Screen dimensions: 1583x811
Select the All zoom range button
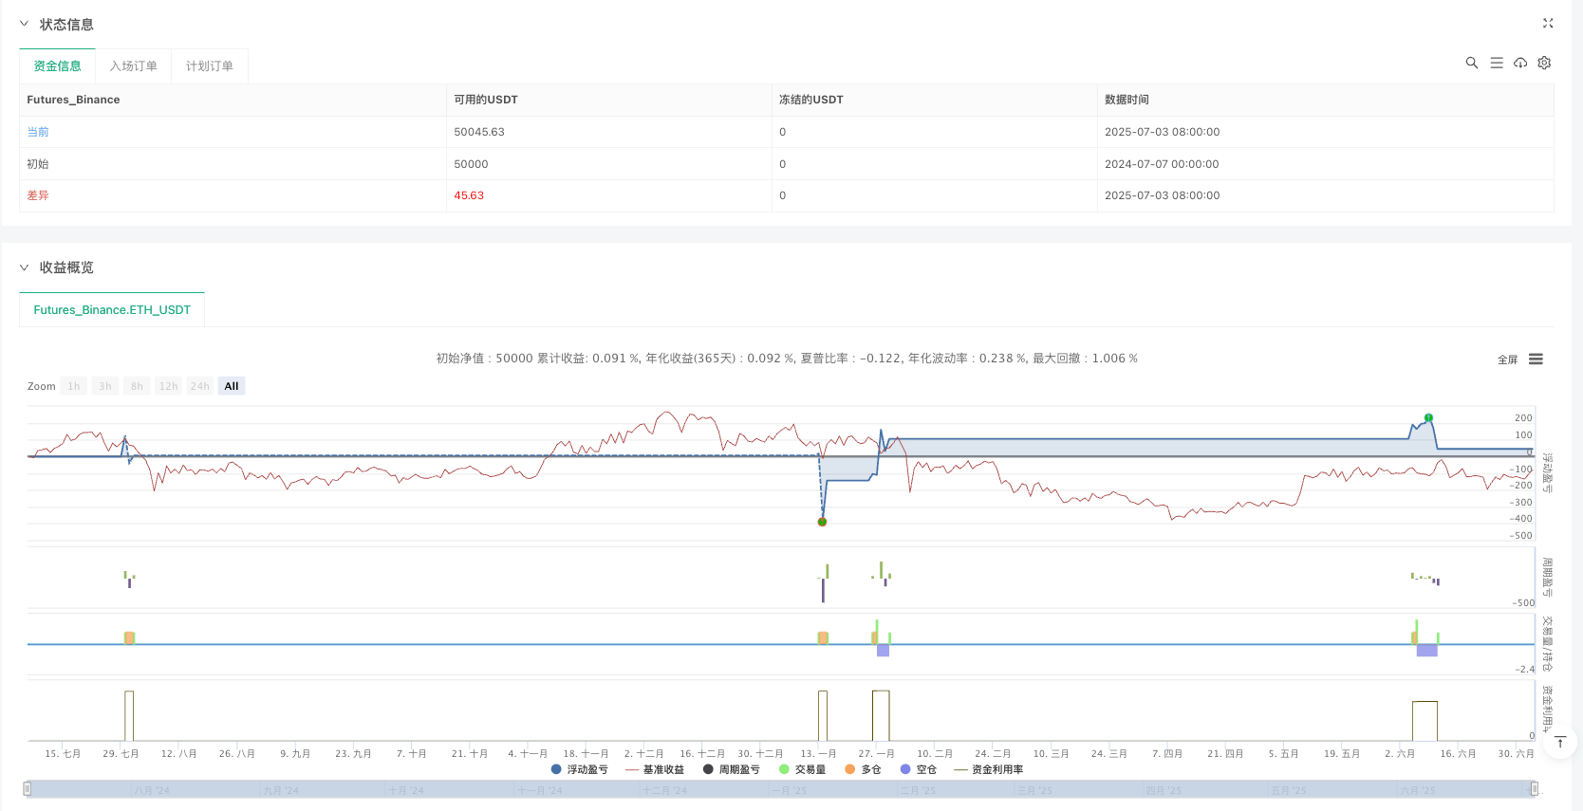(x=232, y=386)
